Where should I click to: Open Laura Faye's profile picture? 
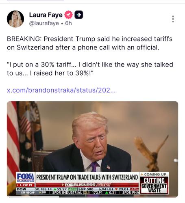tap(15, 19)
